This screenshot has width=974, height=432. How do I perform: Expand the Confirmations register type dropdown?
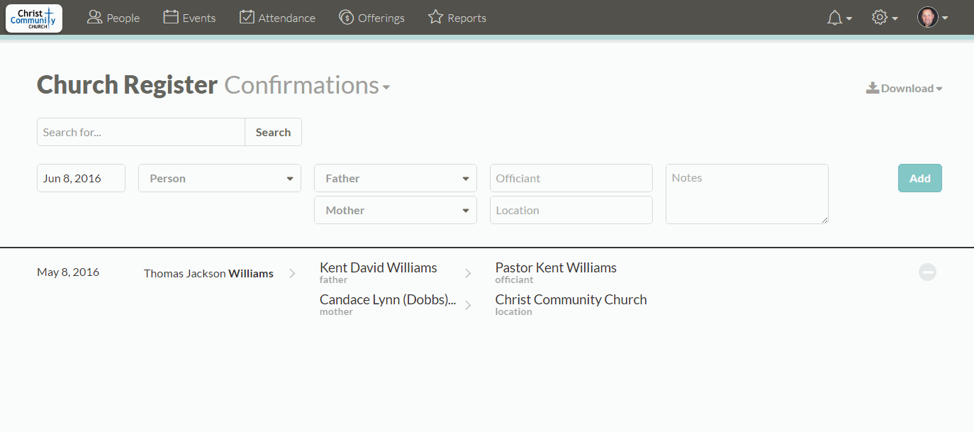pos(308,86)
